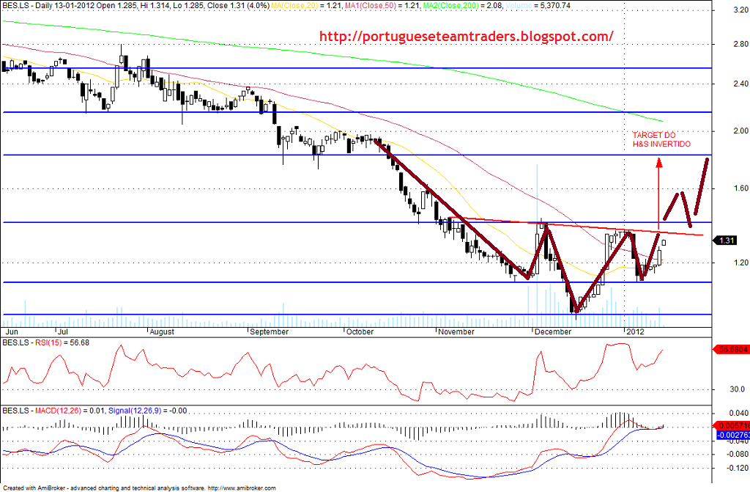Click the Jul label on time axis

tap(62, 331)
